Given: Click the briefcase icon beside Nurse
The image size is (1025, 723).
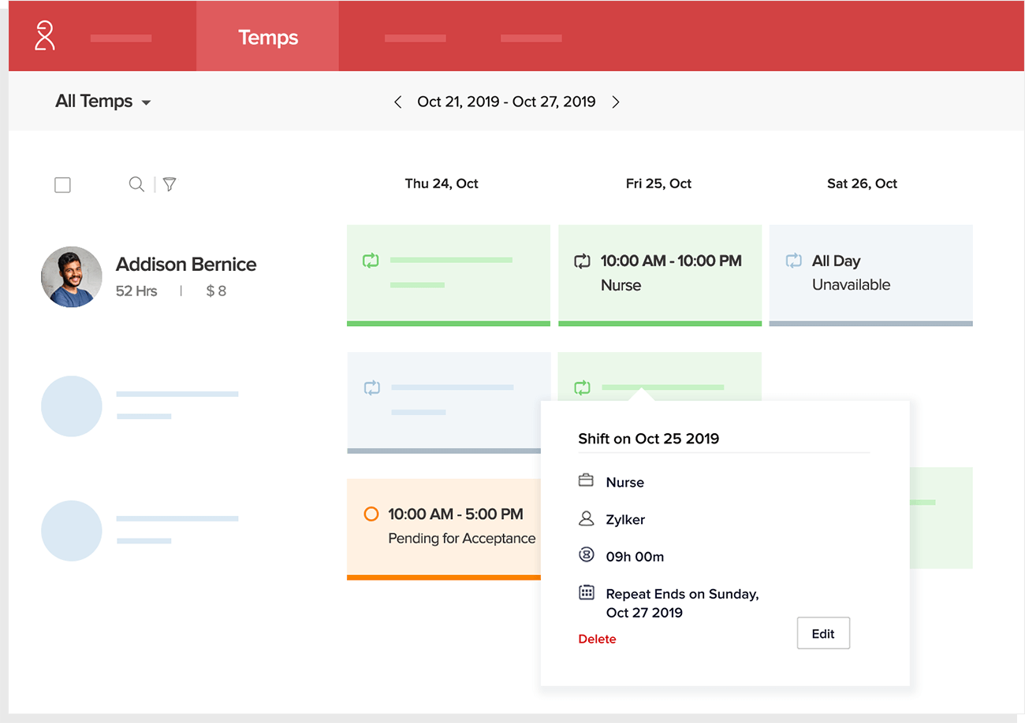Looking at the screenshot, I should tap(586, 480).
